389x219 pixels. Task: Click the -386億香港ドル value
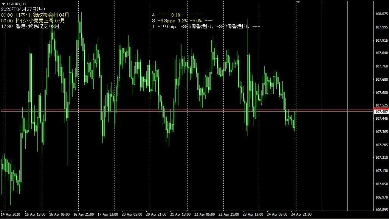[197, 27]
